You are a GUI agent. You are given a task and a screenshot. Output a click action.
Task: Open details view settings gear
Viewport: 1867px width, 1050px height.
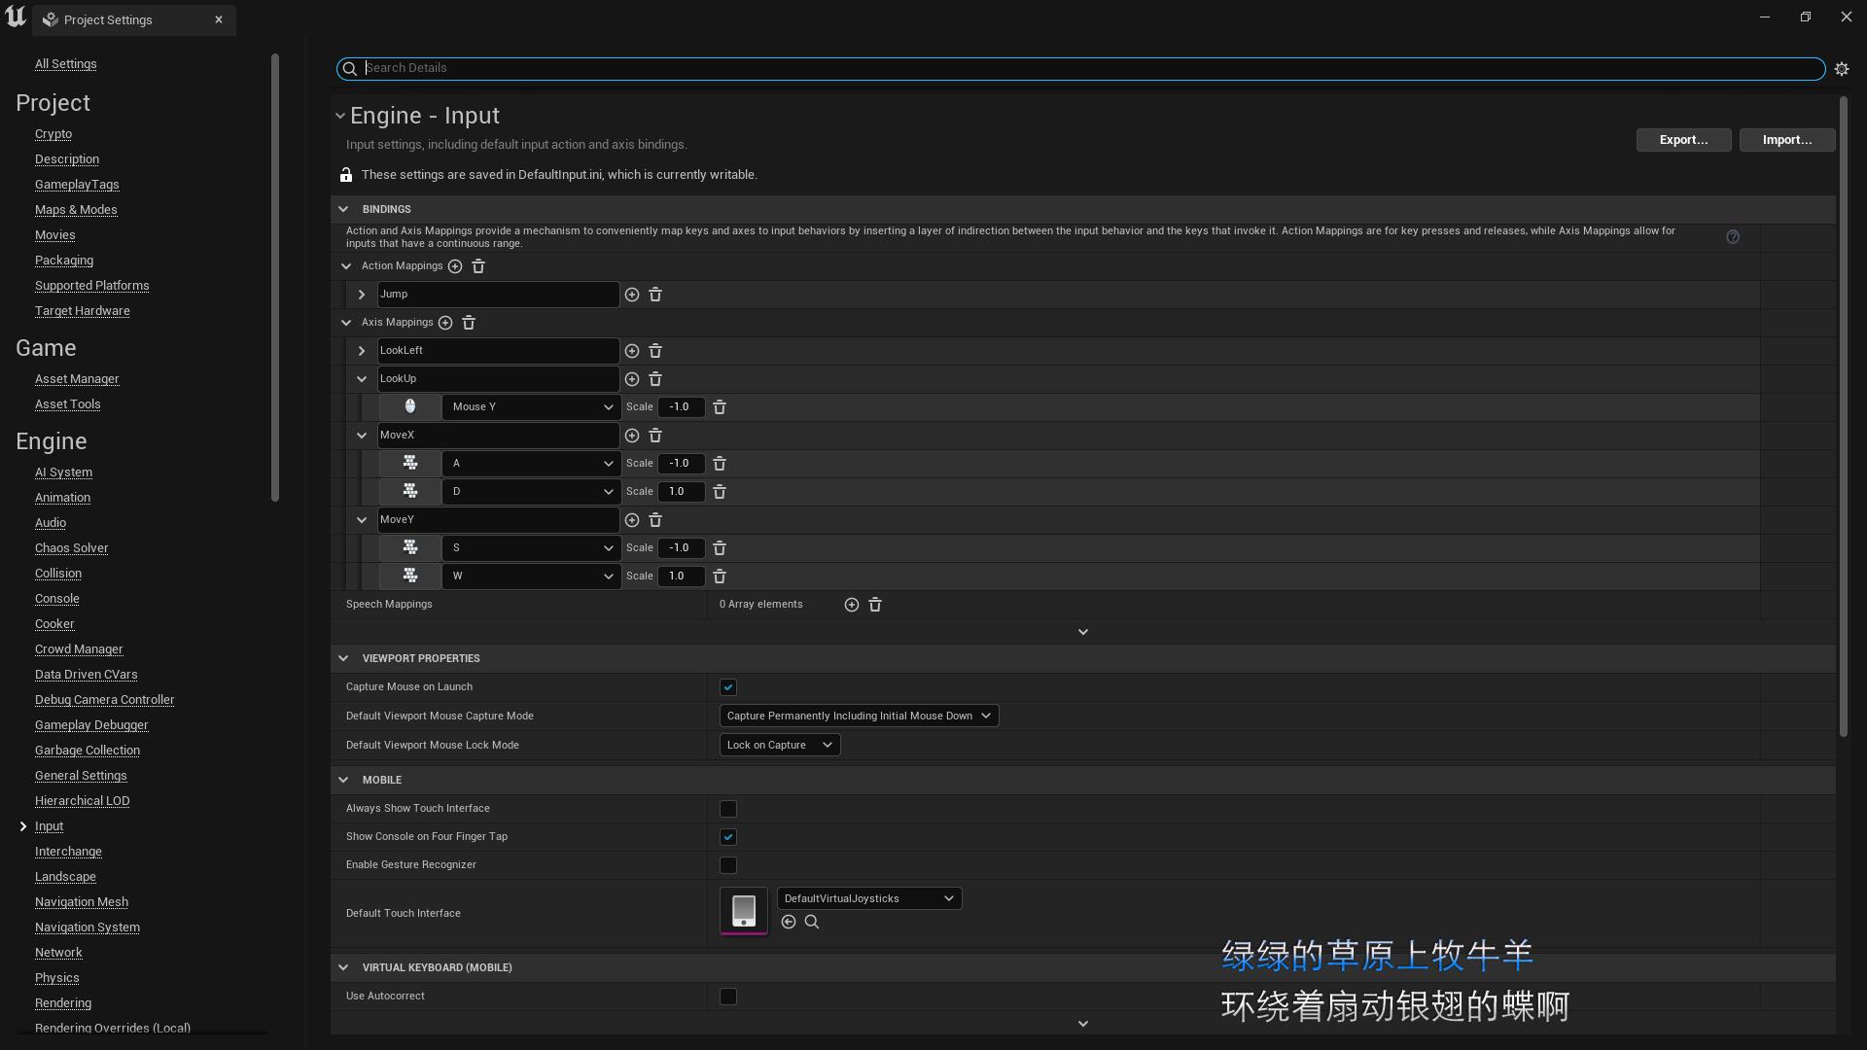coord(1842,69)
